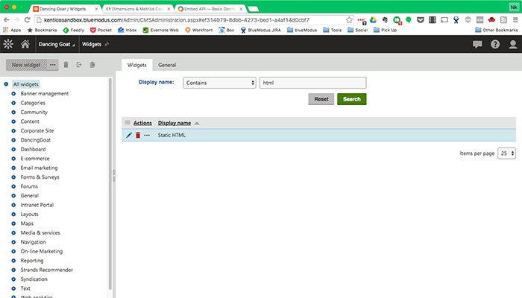This screenshot has width=522, height=298.
Task: Select the E-commerce category
Action: click(x=35, y=159)
